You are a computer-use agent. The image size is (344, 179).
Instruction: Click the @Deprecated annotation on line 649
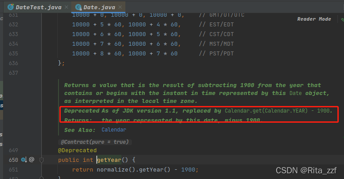77,150
